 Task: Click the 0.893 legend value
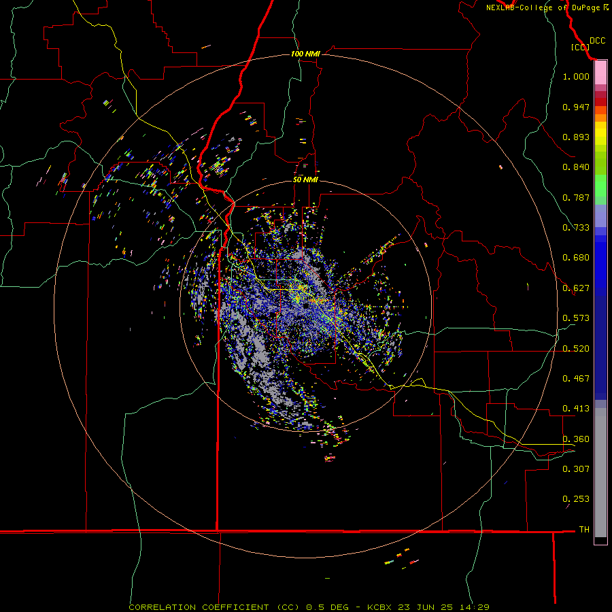(x=576, y=137)
